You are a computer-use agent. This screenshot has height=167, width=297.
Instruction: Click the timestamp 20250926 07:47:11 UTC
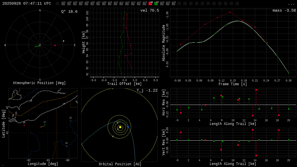coord(27,3)
